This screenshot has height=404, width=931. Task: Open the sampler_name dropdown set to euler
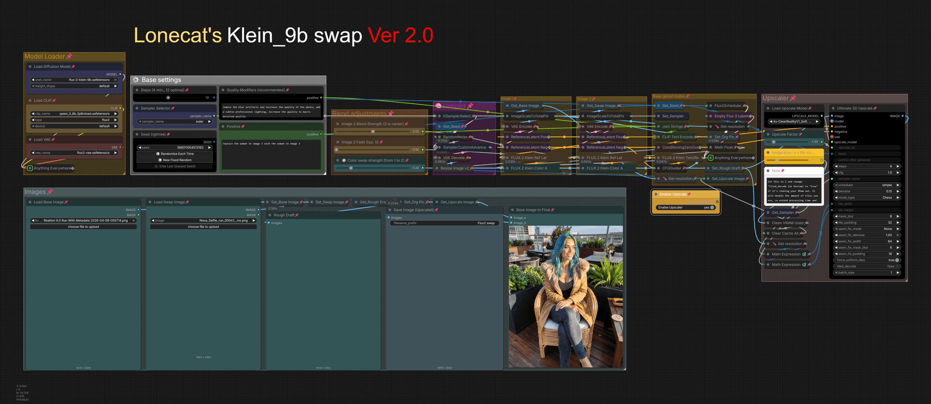point(175,122)
